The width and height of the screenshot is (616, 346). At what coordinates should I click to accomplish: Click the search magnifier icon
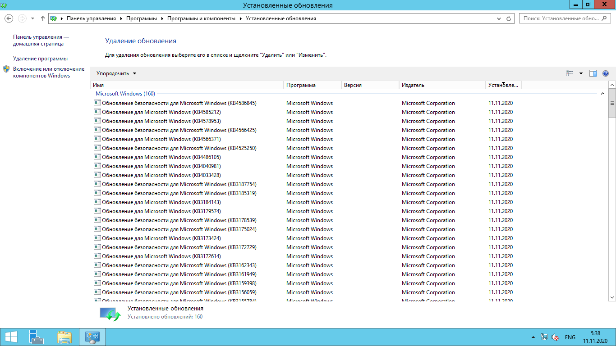tap(605, 18)
